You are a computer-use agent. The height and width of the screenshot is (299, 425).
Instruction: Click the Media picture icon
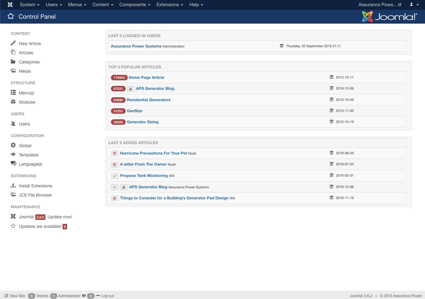coord(13,71)
